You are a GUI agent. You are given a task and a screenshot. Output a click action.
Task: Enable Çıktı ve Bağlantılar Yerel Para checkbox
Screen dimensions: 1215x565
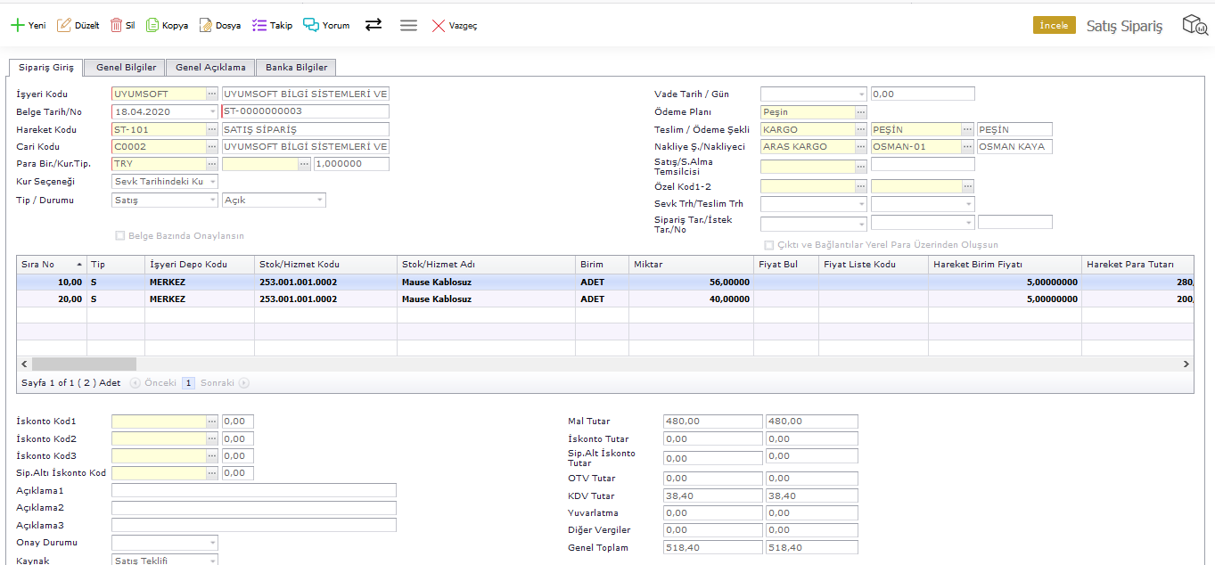tap(769, 245)
